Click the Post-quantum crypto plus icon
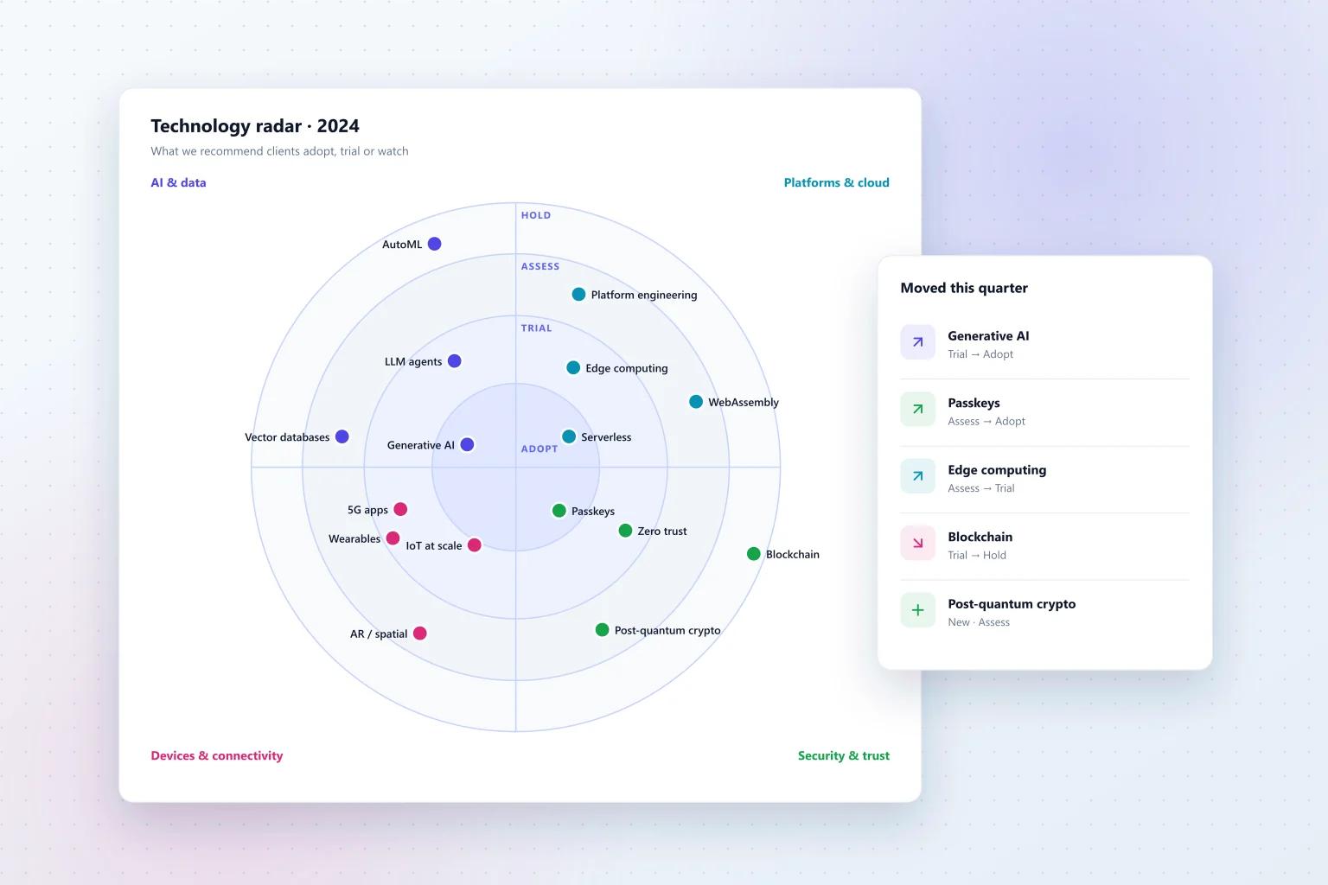Viewport: 1328px width, 885px height. (x=917, y=610)
